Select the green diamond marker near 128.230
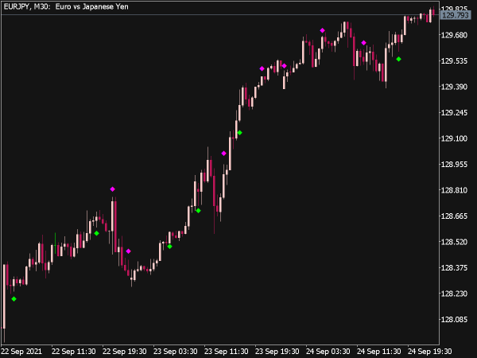The height and width of the screenshot is (358, 477). click(14, 299)
